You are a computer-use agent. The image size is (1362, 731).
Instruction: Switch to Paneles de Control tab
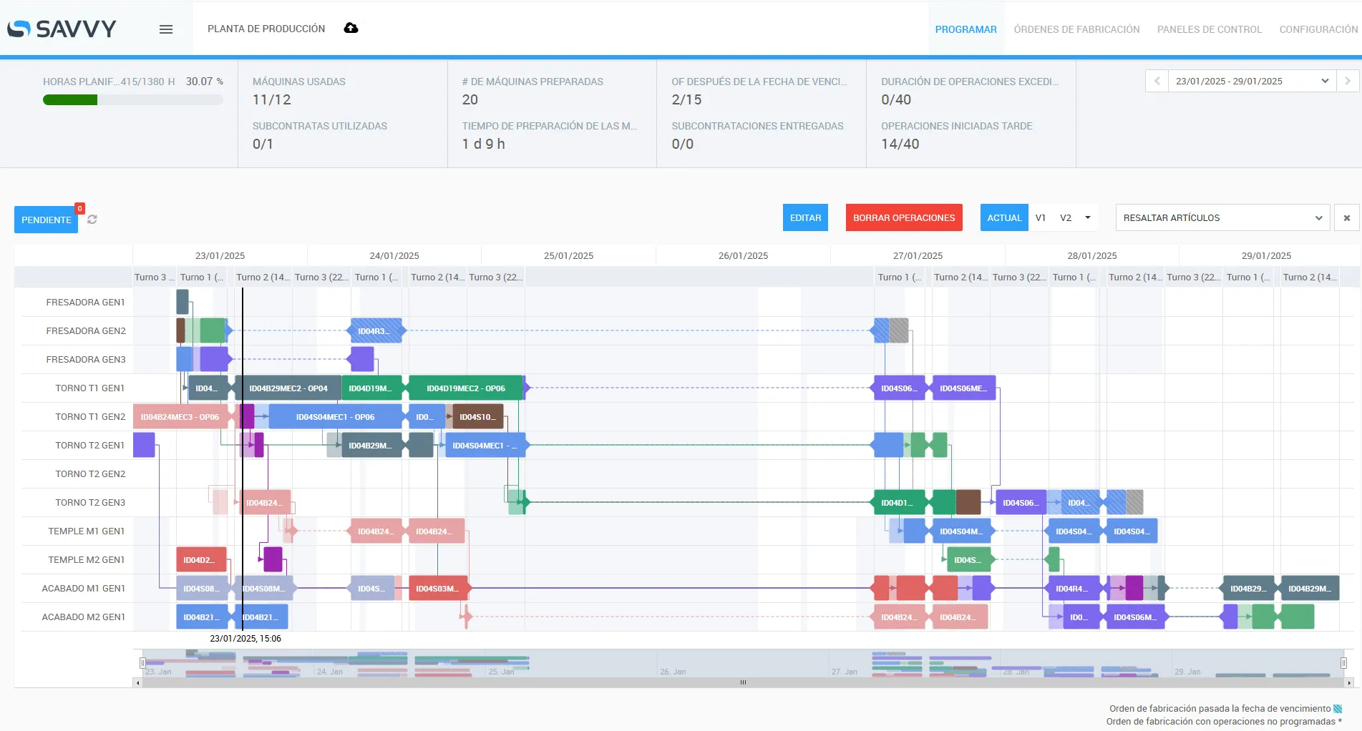pos(1209,29)
